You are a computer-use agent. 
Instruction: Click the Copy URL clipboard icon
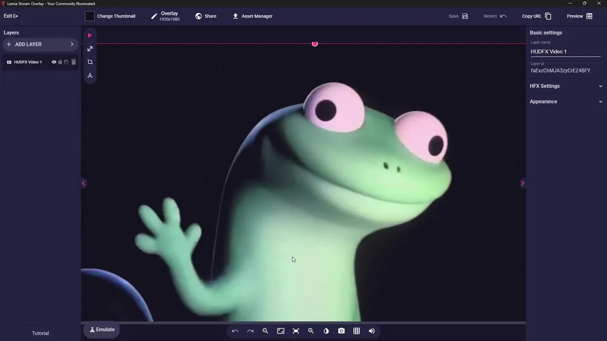coord(548,16)
